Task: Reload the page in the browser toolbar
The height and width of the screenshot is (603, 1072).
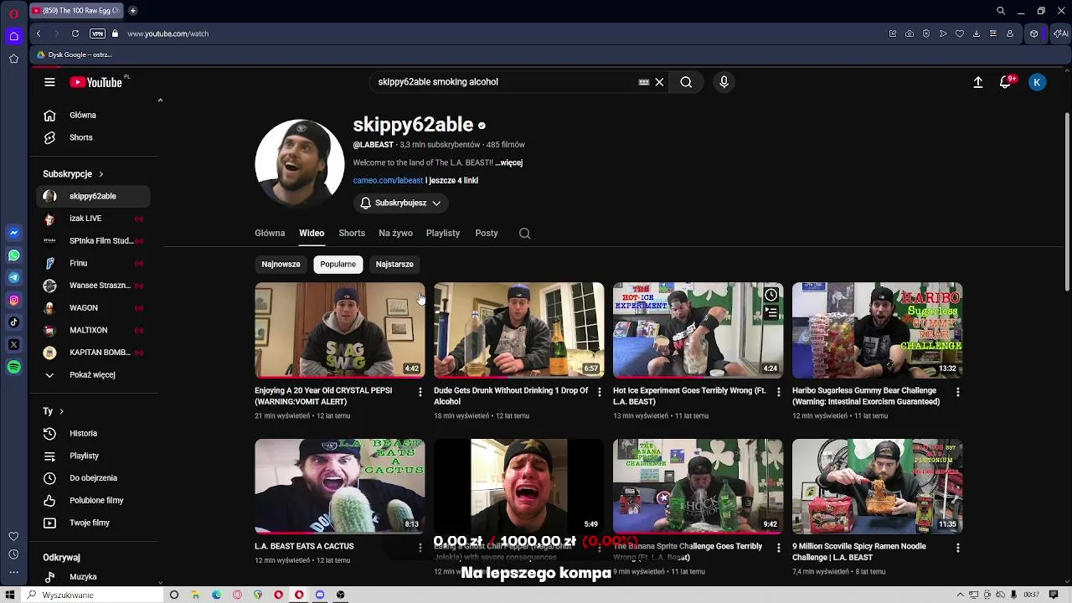Action: pyautogui.click(x=75, y=33)
